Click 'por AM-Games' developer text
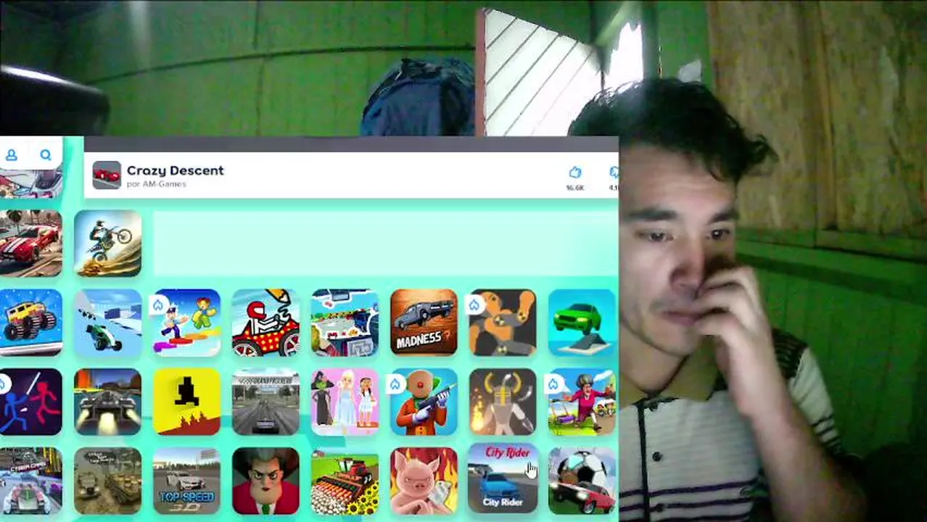The image size is (927, 522). pos(156,184)
